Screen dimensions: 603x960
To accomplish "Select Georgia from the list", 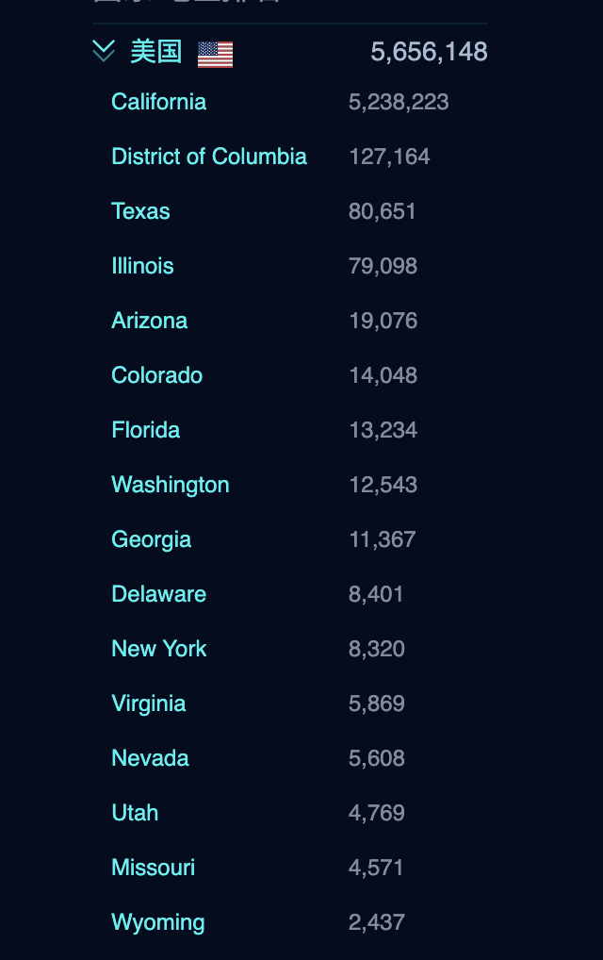I will click(151, 539).
